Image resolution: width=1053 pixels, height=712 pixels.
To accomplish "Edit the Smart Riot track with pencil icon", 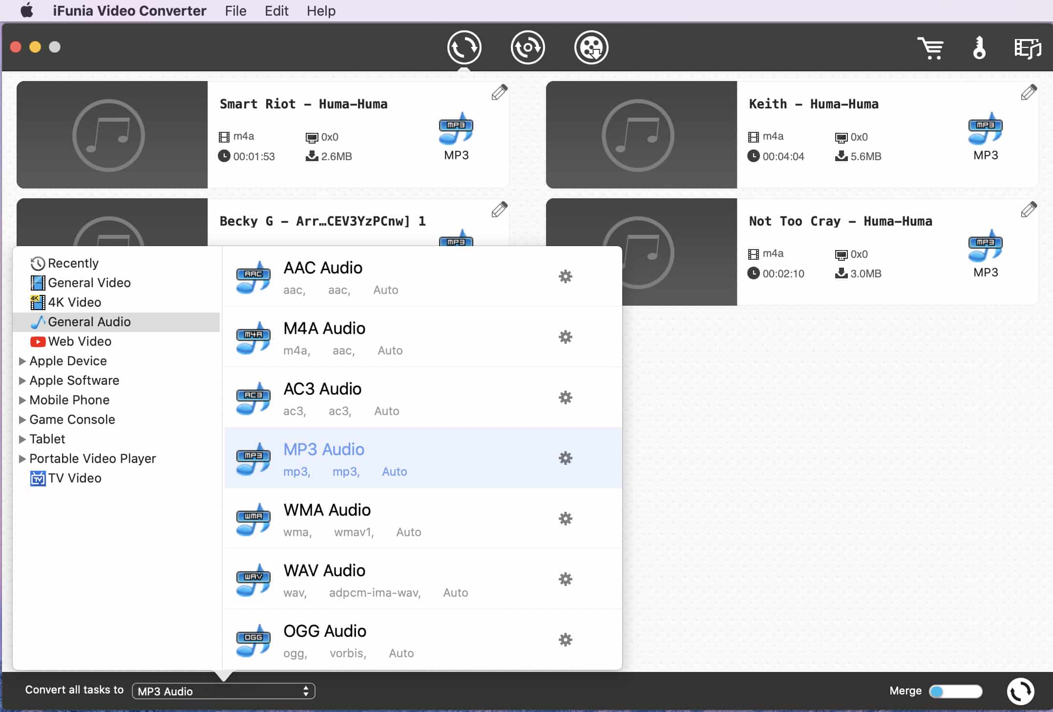I will tap(499, 92).
